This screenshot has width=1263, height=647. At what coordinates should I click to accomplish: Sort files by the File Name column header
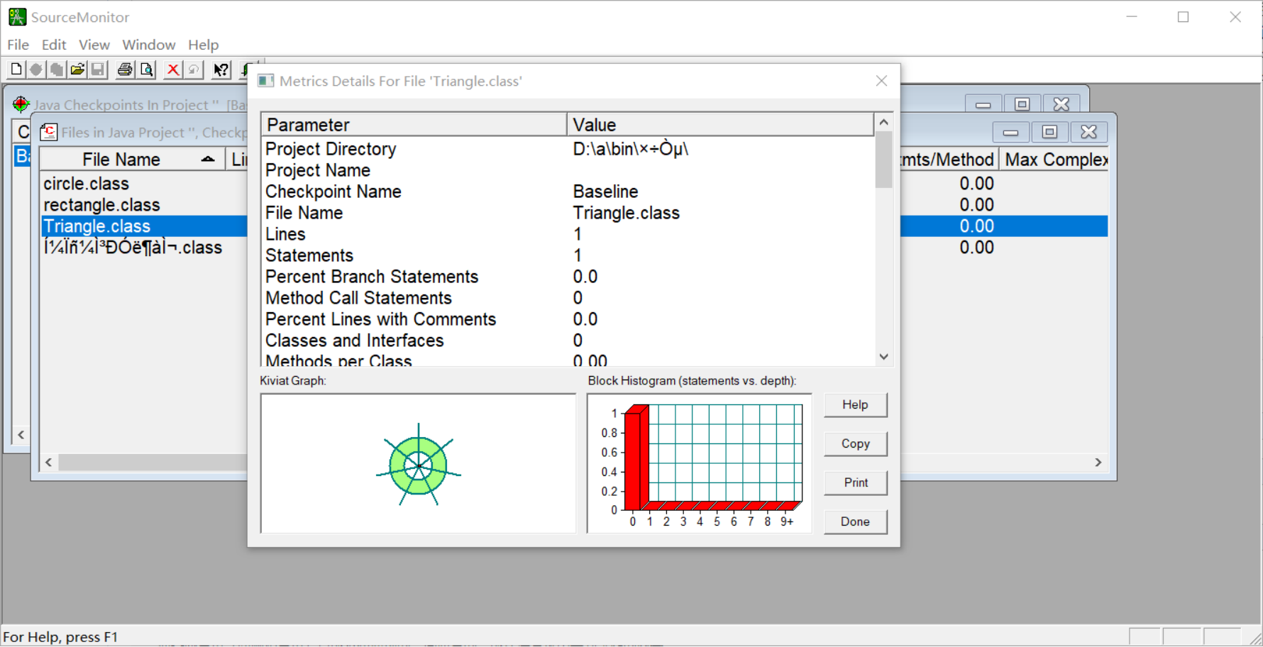pyautogui.click(x=133, y=160)
